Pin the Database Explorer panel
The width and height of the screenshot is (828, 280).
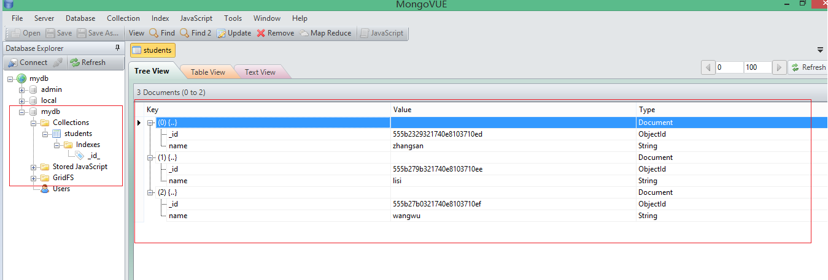[118, 48]
